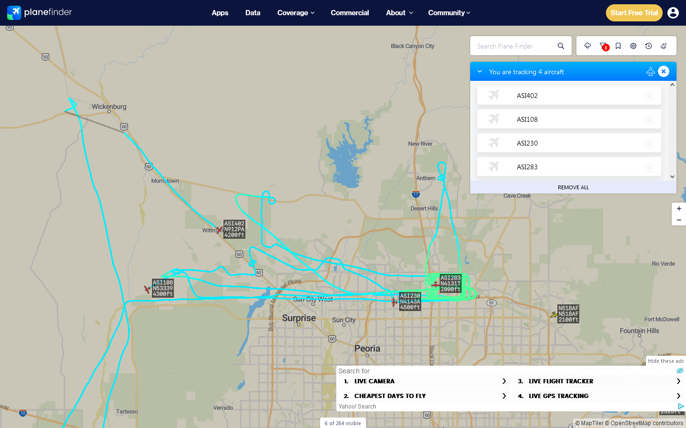The image size is (686, 428).
Task: Expand the About dropdown menu
Action: point(399,13)
